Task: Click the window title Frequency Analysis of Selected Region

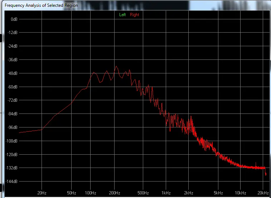Action: point(41,5)
